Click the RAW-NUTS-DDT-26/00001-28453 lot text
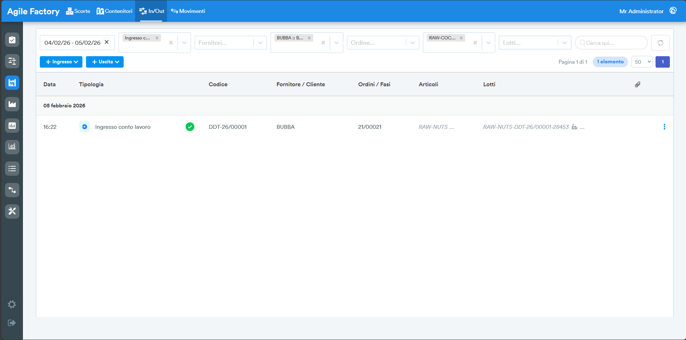 pyautogui.click(x=526, y=127)
